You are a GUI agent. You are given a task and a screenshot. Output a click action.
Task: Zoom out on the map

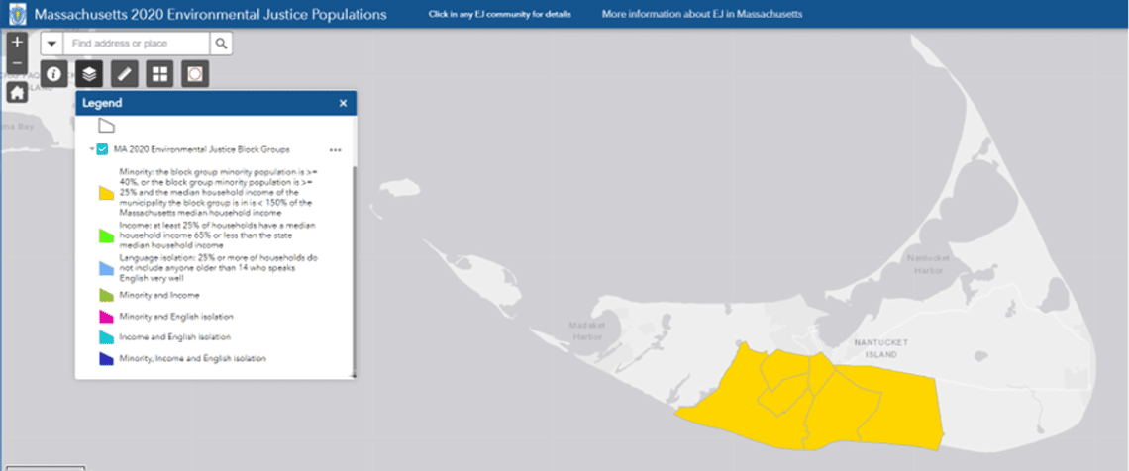[17, 63]
